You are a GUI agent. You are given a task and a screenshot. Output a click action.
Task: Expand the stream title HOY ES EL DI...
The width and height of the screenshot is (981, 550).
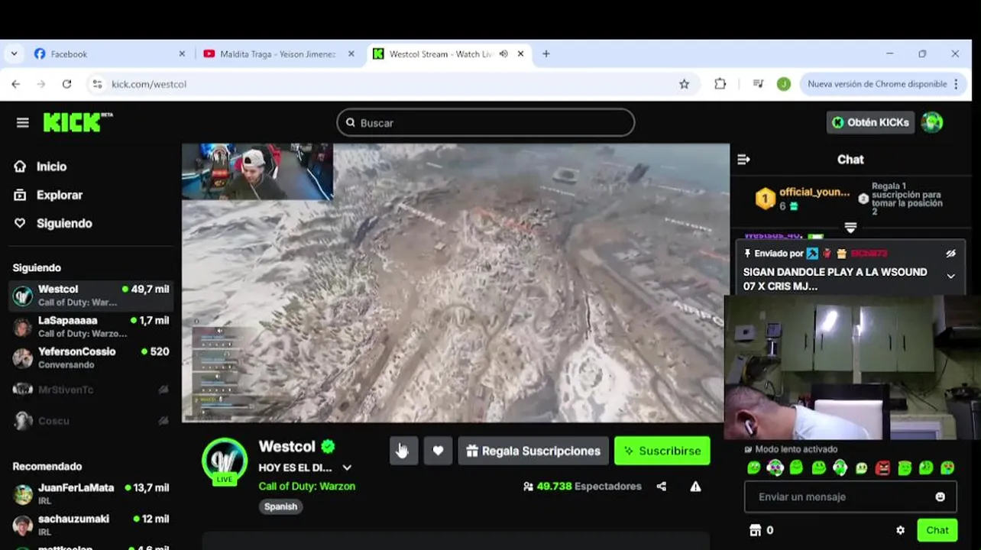tap(347, 467)
